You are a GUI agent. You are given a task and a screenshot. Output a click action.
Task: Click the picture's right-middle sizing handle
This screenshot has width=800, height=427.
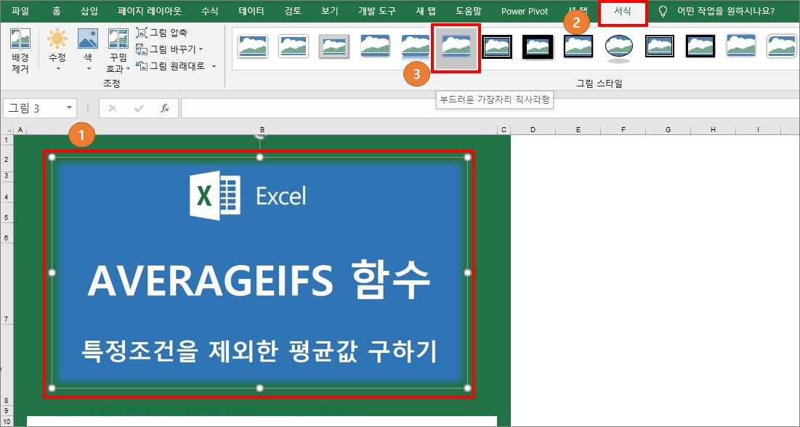pyautogui.click(x=468, y=273)
